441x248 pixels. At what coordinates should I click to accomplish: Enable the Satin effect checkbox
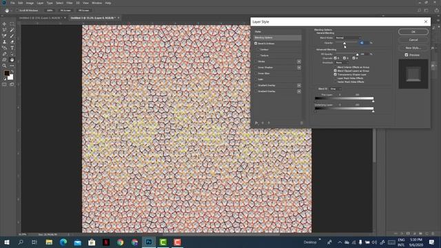[x=256, y=79]
